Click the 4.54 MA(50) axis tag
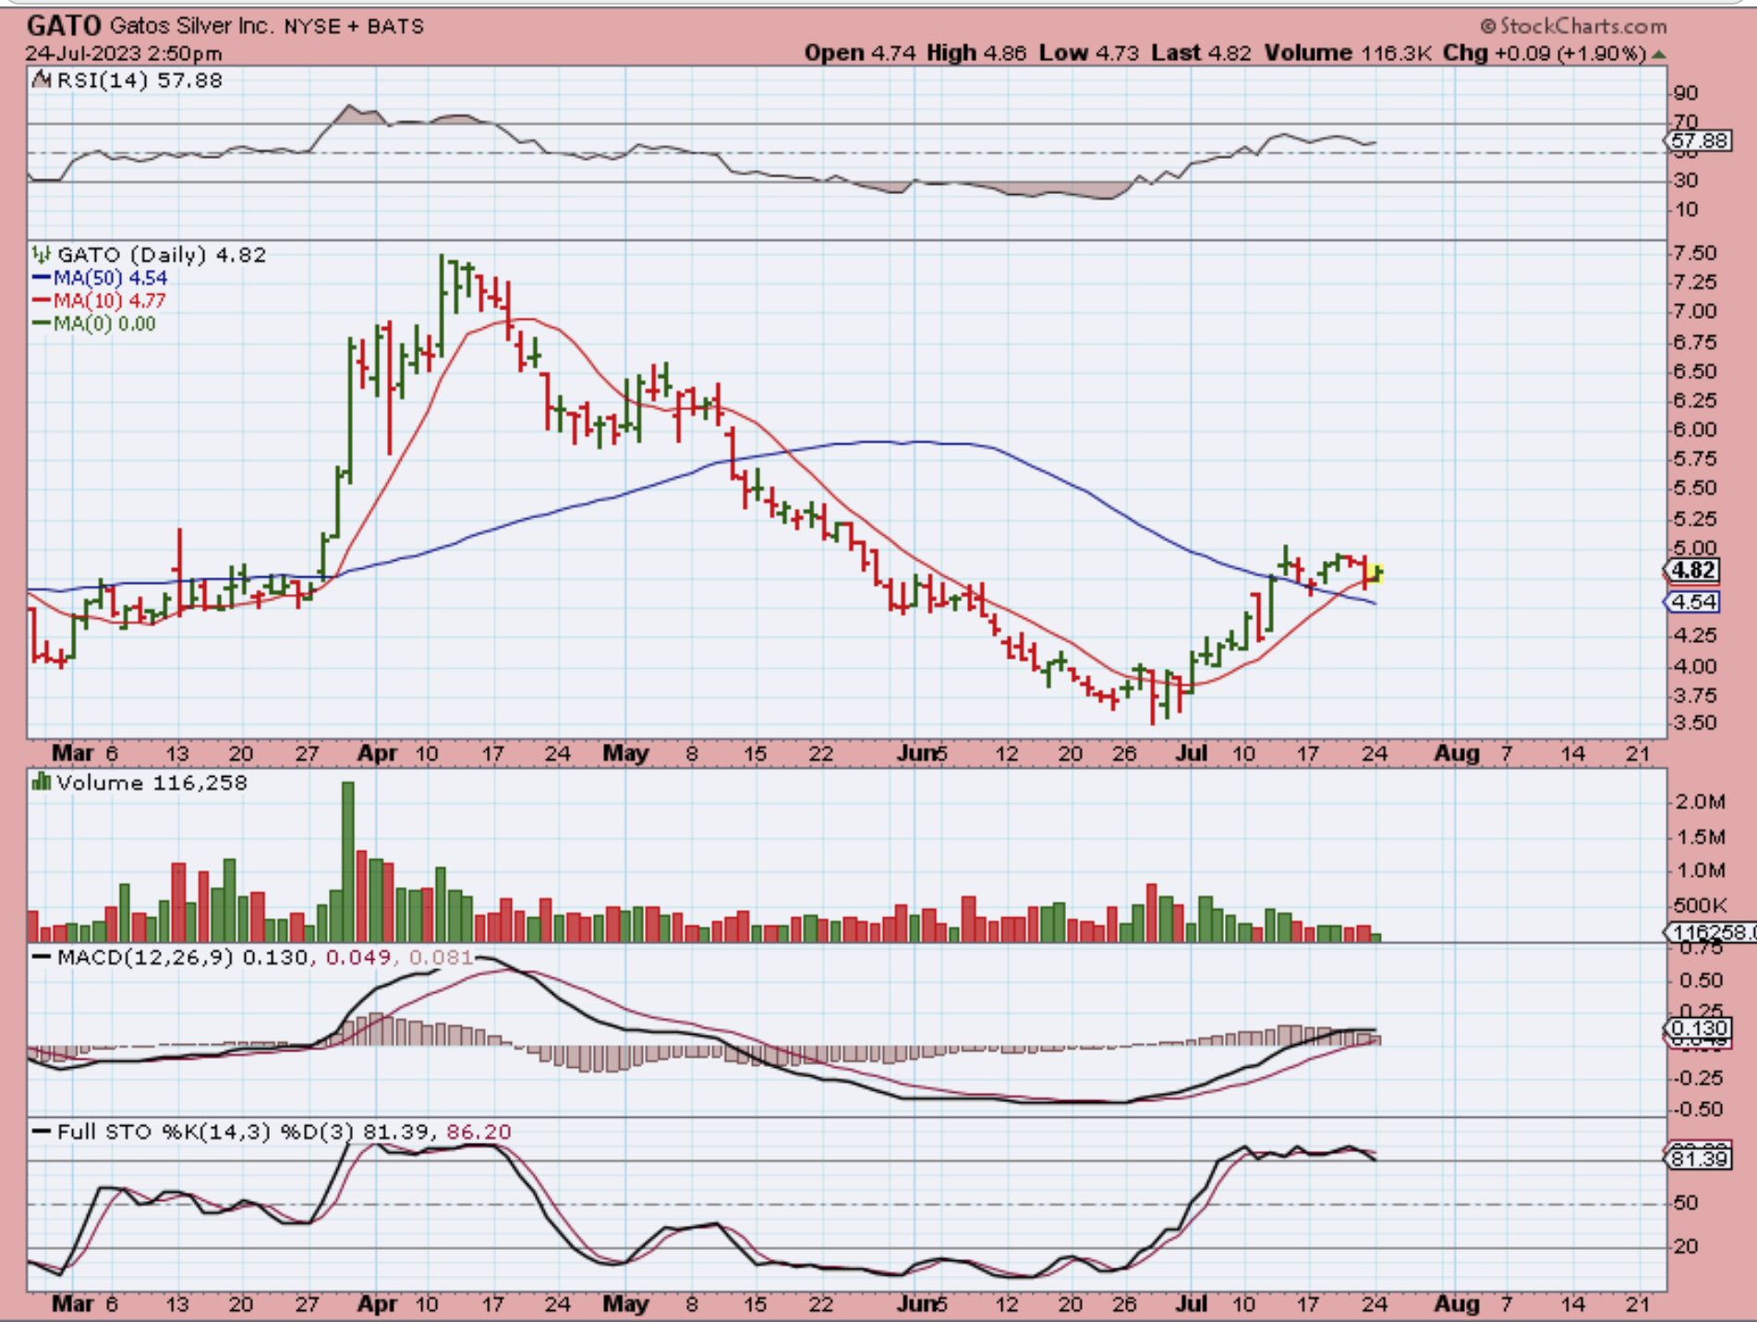Viewport: 1757px width, 1322px height. click(x=1692, y=601)
